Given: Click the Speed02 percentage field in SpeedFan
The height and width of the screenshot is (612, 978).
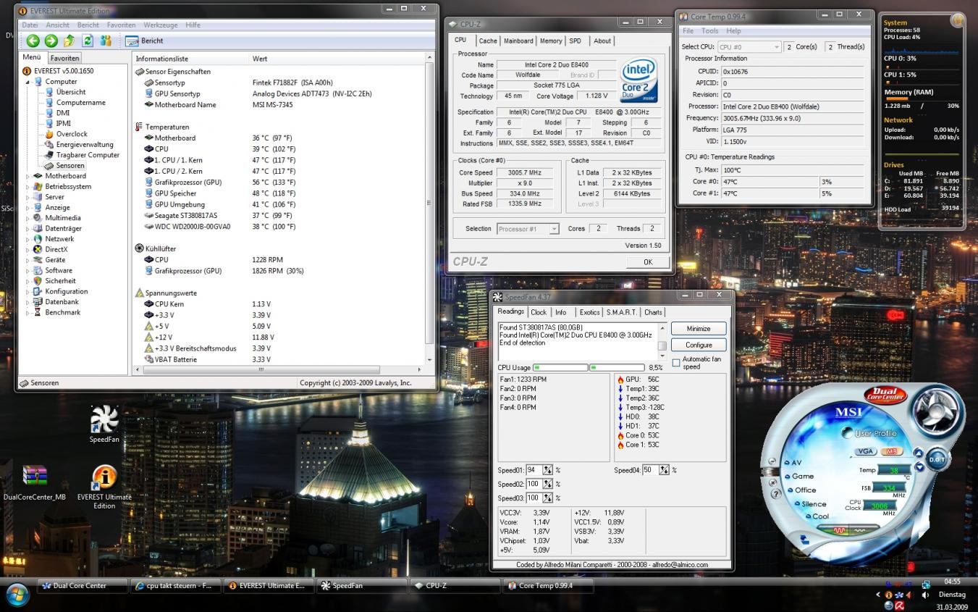Looking at the screenshot, I should point(534,485).
